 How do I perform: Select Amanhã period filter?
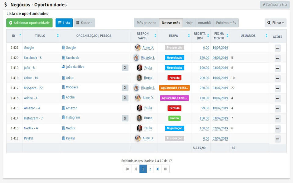click(x=204, y=23)
